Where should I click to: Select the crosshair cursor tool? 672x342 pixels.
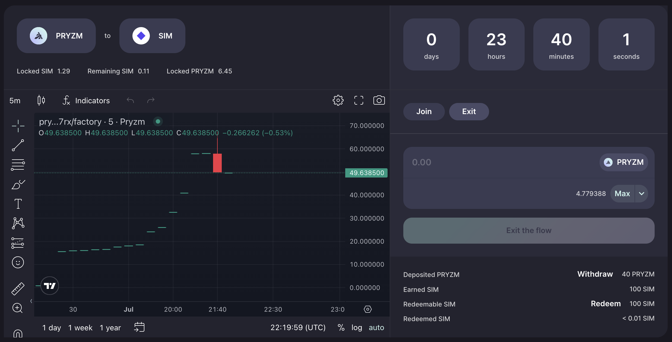point(18,126)
